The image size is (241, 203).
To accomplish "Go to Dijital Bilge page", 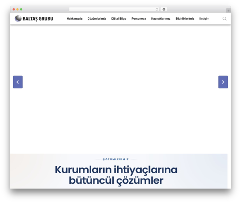I will tap(119, 19).
